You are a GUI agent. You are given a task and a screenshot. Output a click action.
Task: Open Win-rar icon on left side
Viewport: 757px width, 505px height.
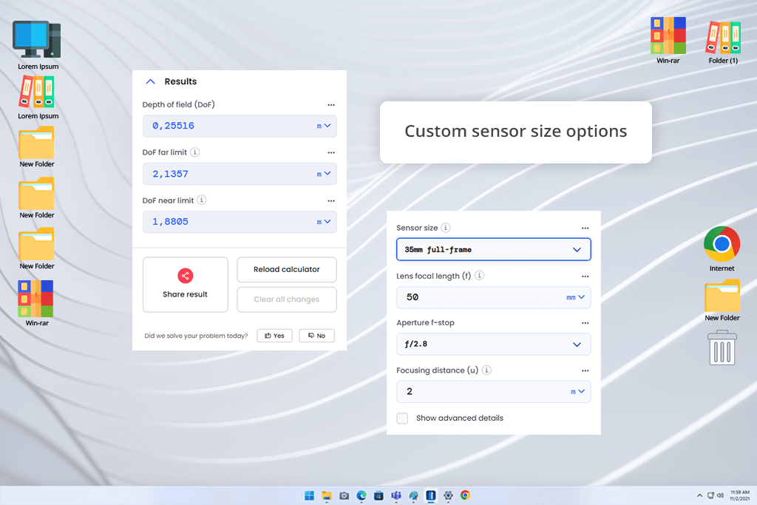[37, 303]
